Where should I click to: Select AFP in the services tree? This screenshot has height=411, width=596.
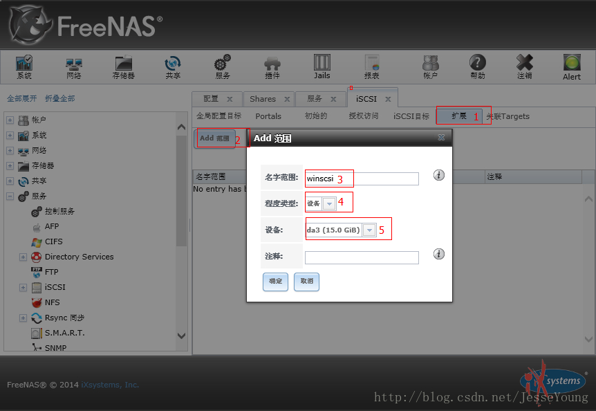pyautogui.click(x=52, y=226)
